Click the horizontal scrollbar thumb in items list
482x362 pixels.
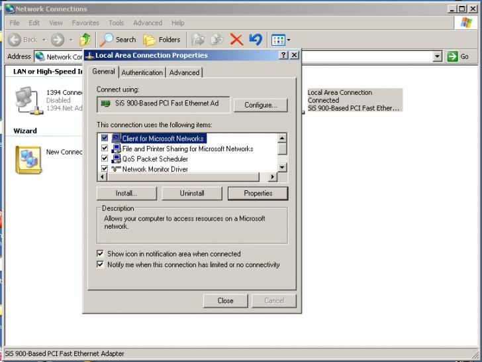(x=183, y=177)
